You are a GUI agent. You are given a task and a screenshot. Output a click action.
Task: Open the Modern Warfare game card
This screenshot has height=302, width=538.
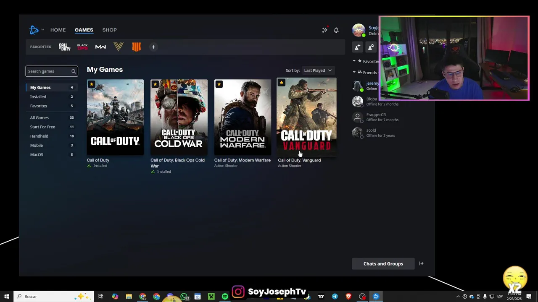(x=243, y=117)
